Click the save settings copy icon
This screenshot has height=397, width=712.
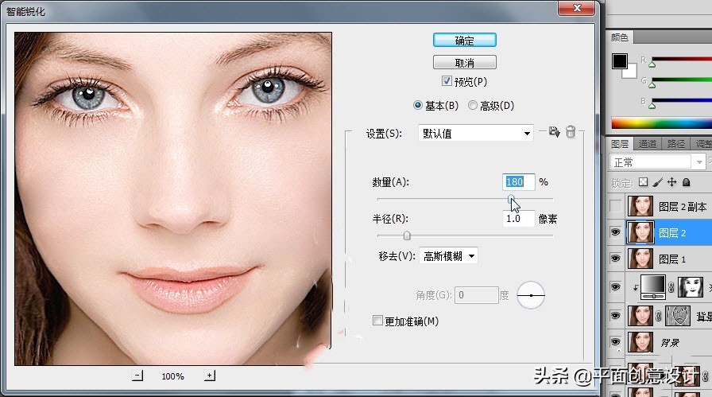[x=554, y=132]
